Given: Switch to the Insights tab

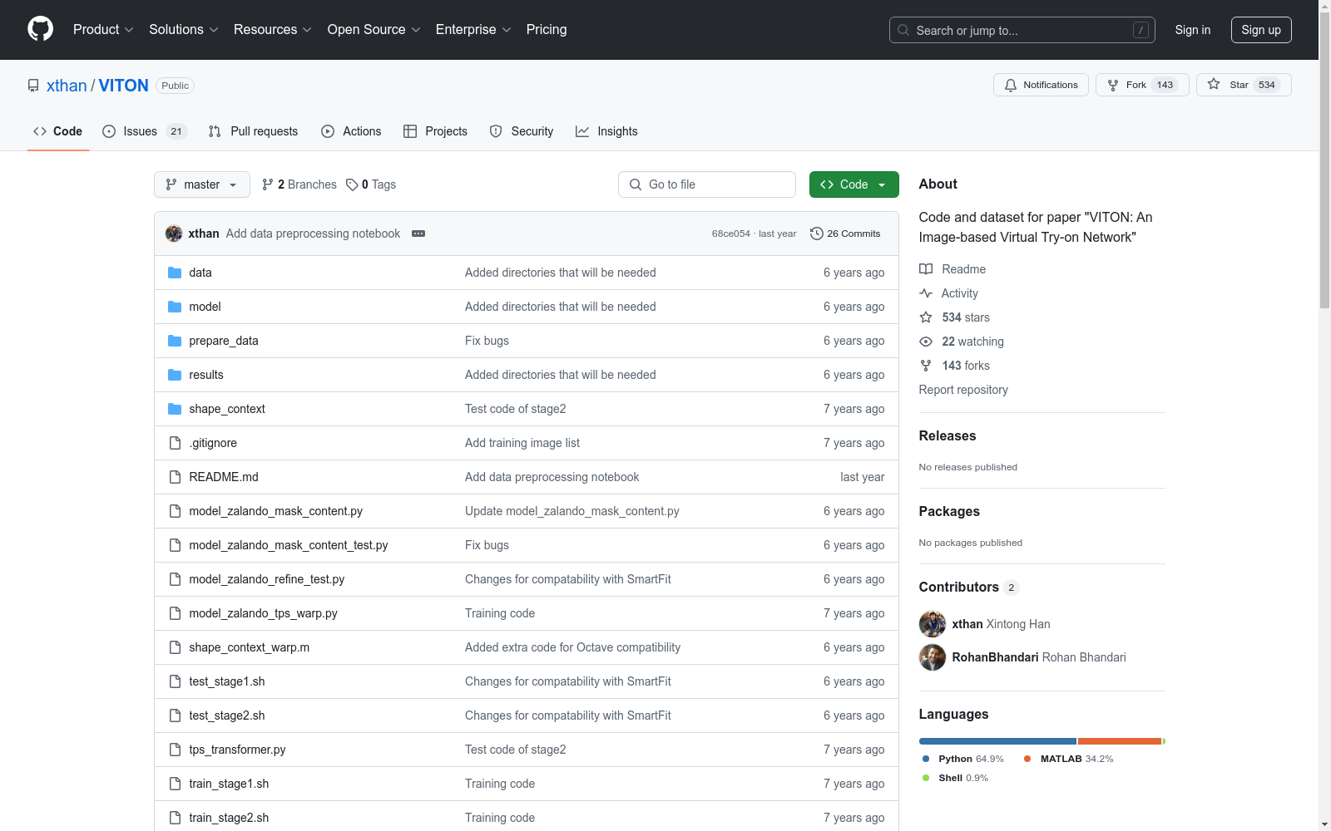Looking at the screenshot, I should 606,131.
